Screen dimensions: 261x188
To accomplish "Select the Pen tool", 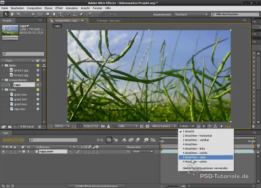I will 54,14.
